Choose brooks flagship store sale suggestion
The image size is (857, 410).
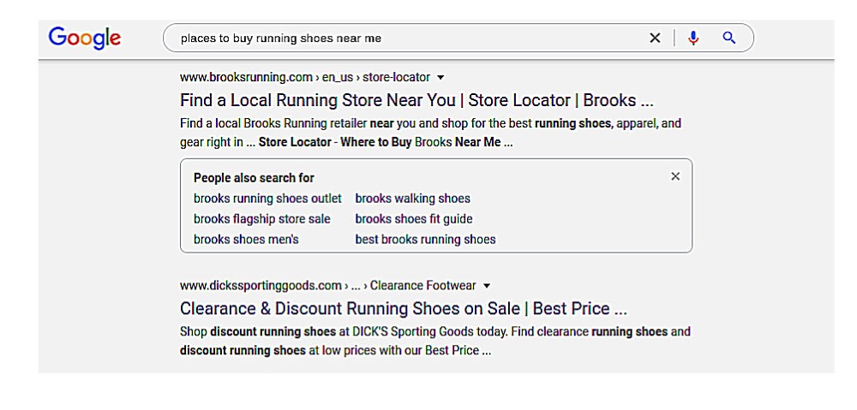point(261,219)
